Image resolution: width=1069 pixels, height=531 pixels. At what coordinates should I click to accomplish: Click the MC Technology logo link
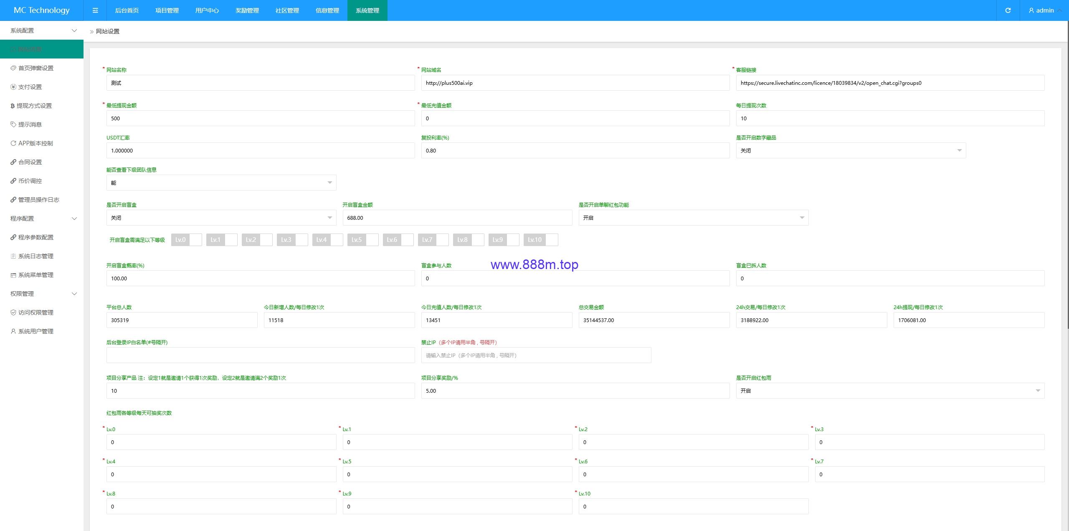click(42, 10)
